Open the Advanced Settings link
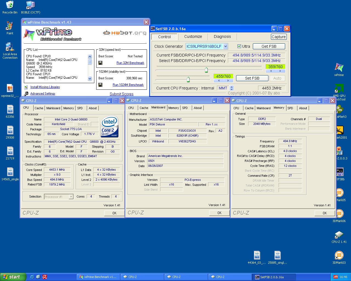351x281 pixels. click(x=43, y=94)
